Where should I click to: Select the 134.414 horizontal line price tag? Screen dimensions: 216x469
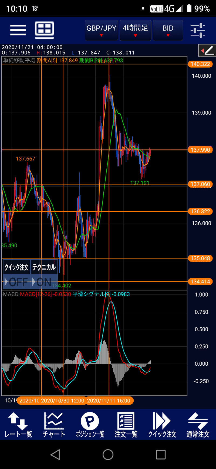click(x=200, y=282)
